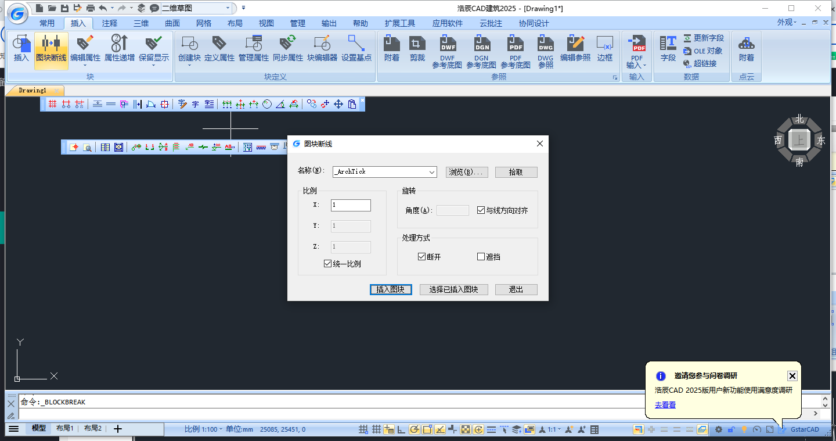Insert a 字段 field
The image size is (836, 441).
click(668, 48)
